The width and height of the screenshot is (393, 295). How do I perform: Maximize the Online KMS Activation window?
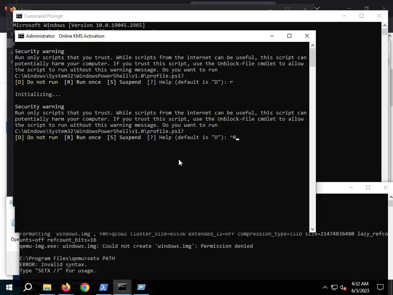289,36
